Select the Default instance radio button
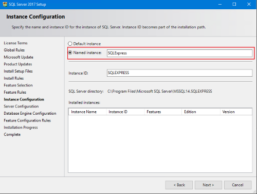The image size is (257, 194). pos(70,44)
